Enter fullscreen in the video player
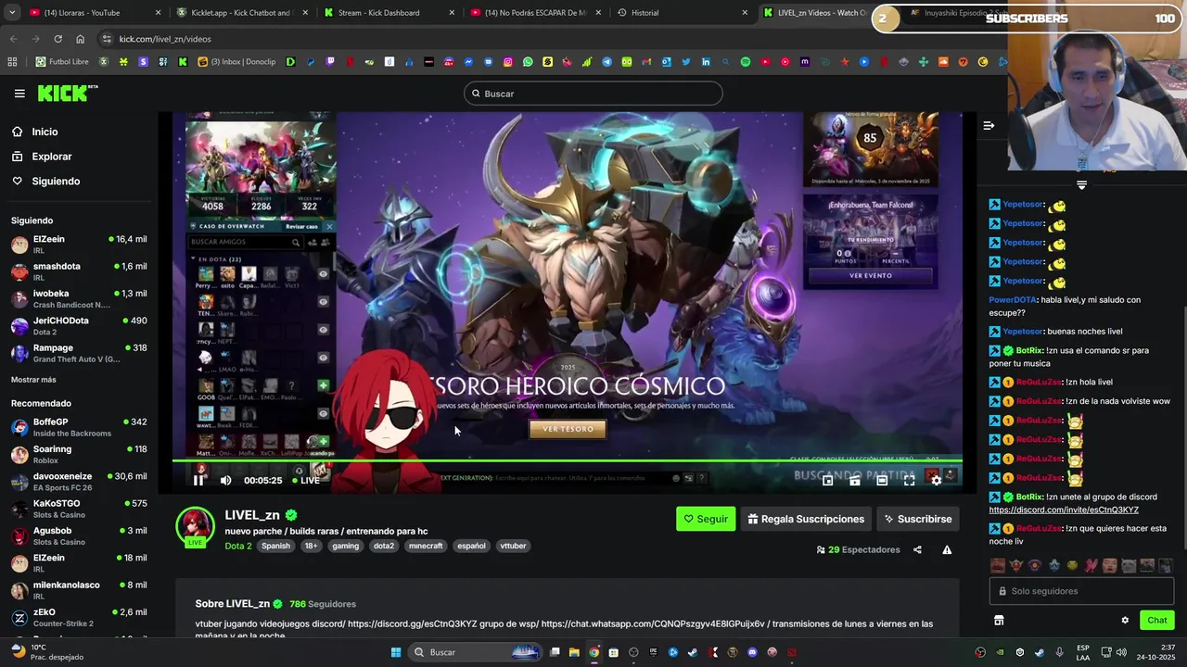 tap(909, 480)
